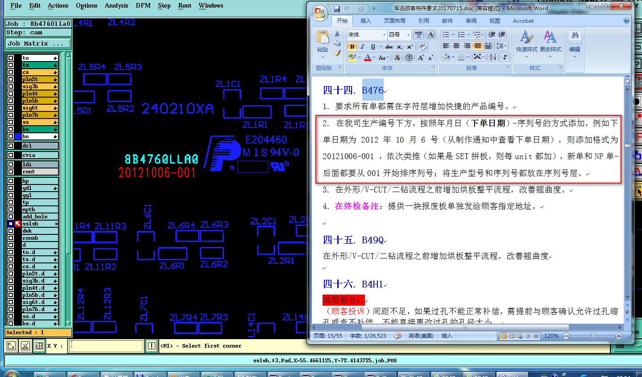The image size is (642, 377).
Task: Toggle the 'to' layer checkbox
Action: coord(11,58)
